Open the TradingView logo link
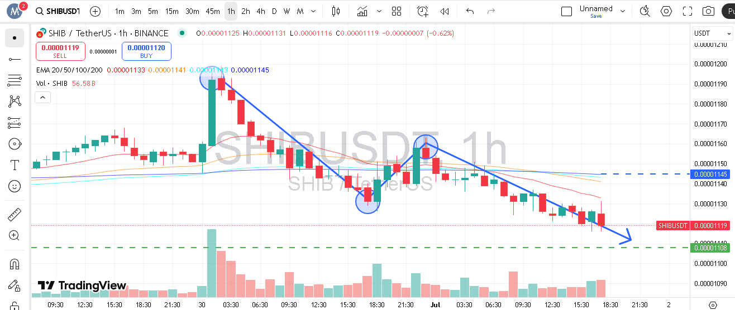Image resolution: width=735 pixels, height=310 pixels. (82, 285)
